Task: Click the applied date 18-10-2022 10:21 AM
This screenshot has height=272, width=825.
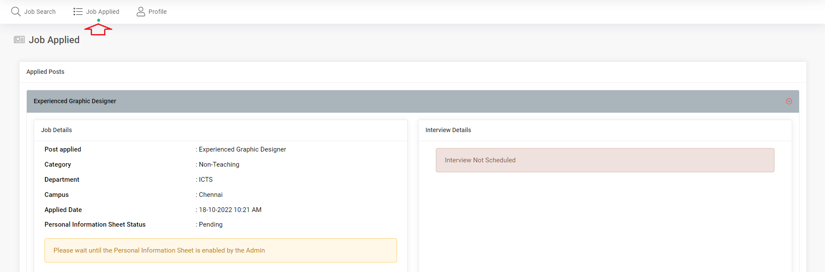Action: pyautogui.click(x=230, y=210)
